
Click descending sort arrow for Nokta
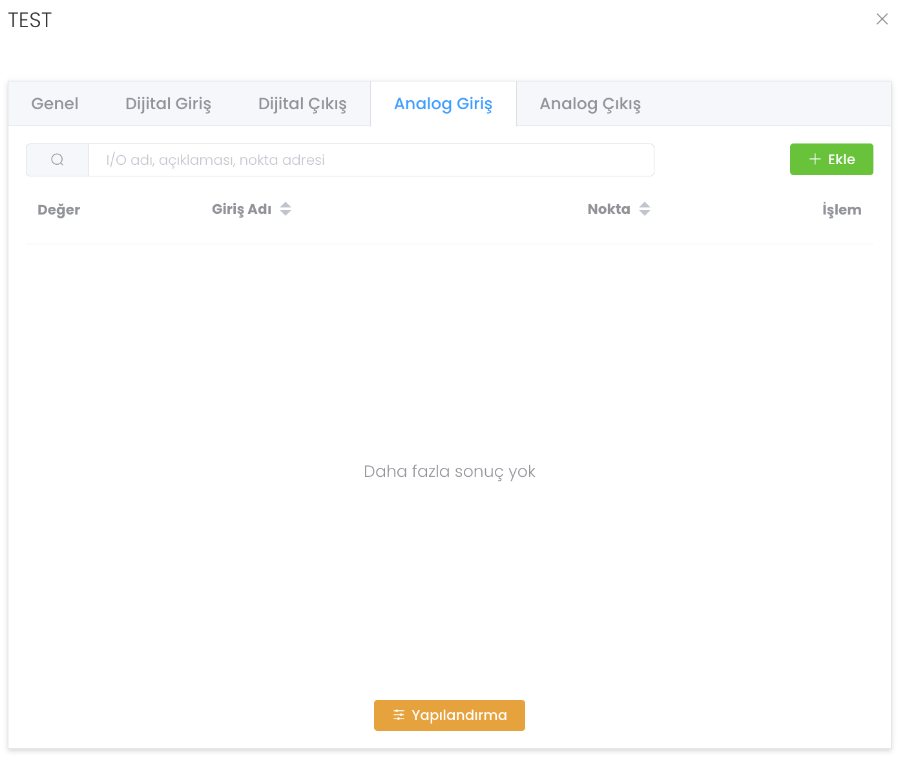click(645, 213)
